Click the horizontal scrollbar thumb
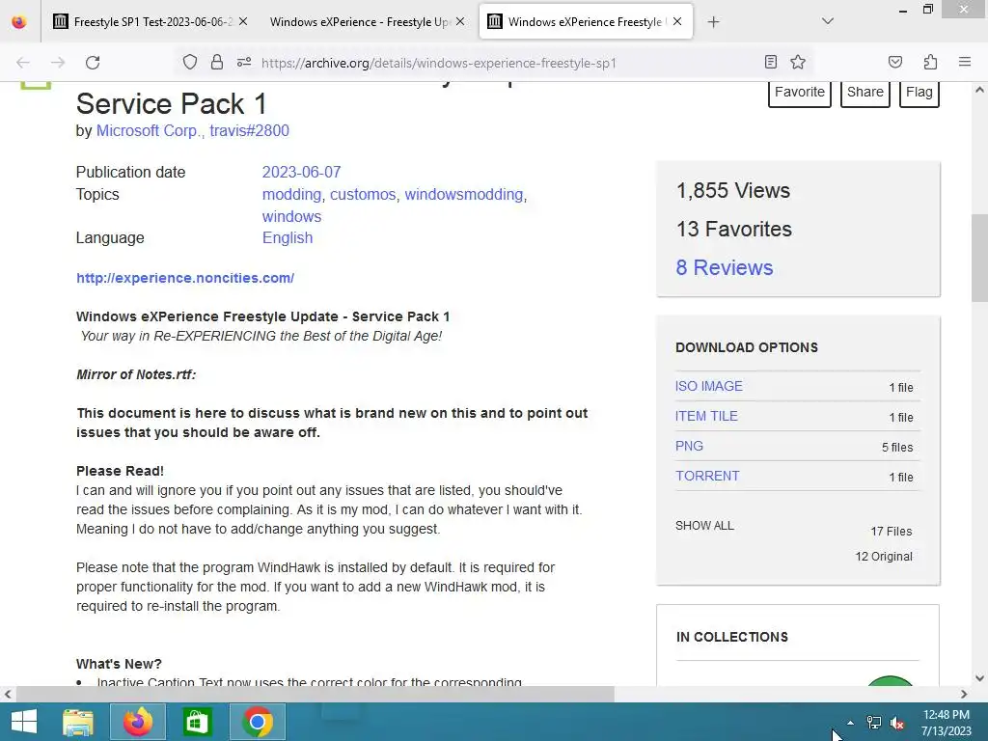 pyautogui.click(x=316, y=695)
